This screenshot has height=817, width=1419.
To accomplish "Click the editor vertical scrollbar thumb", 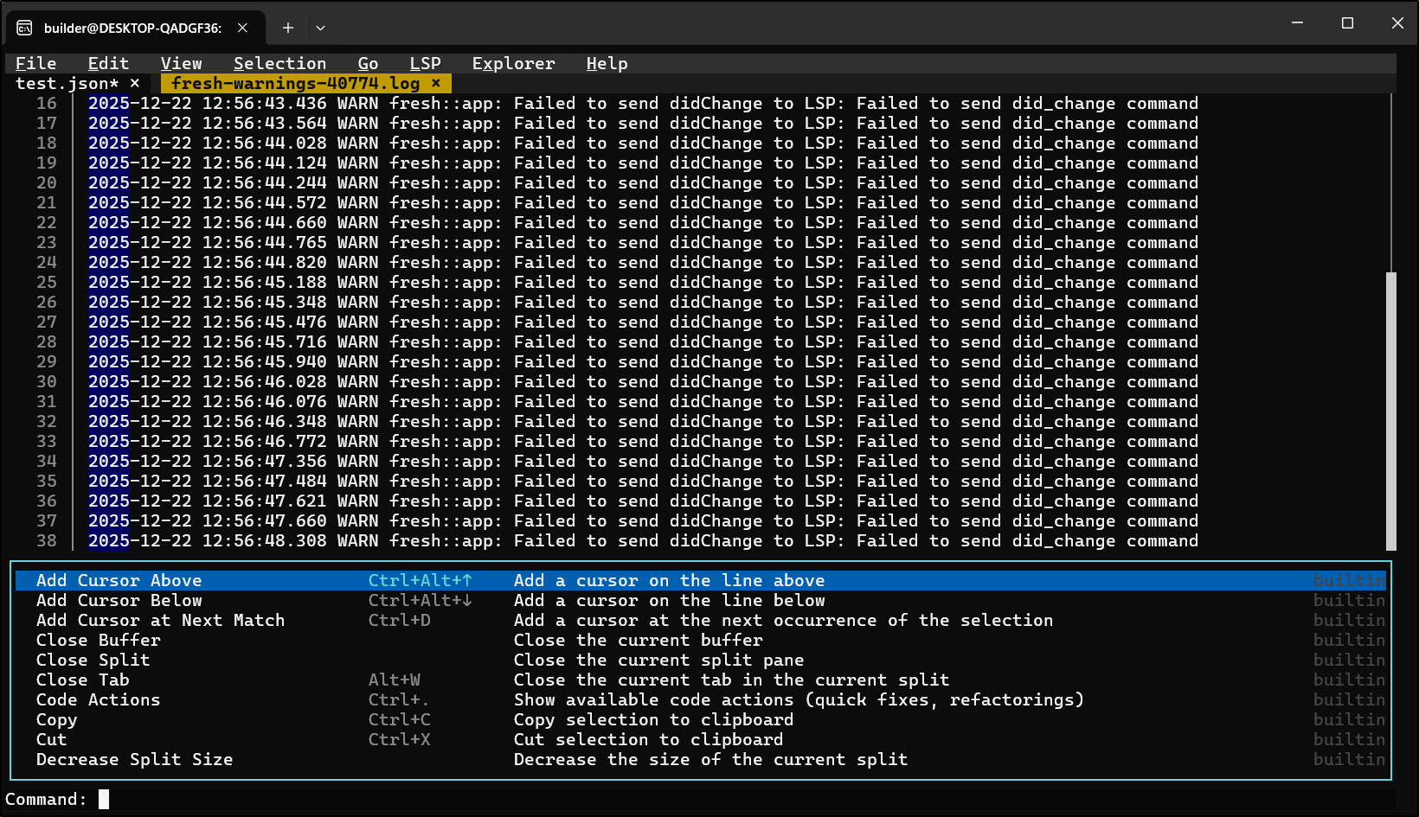I will [x=1390, y=411].
